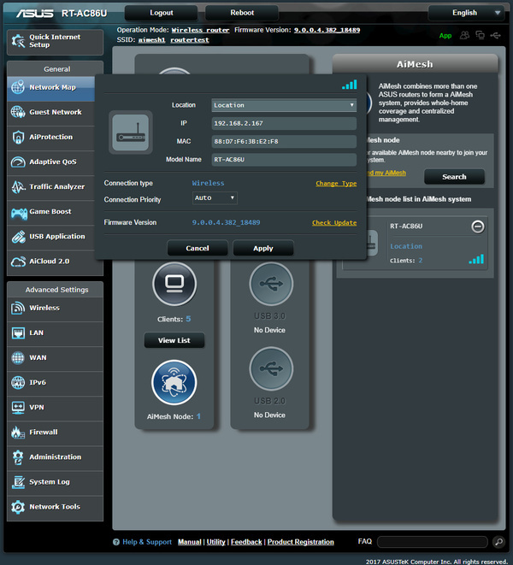Click the network copy status icon in header
Screen dimensions: 513x565
(x=480, y=35)
